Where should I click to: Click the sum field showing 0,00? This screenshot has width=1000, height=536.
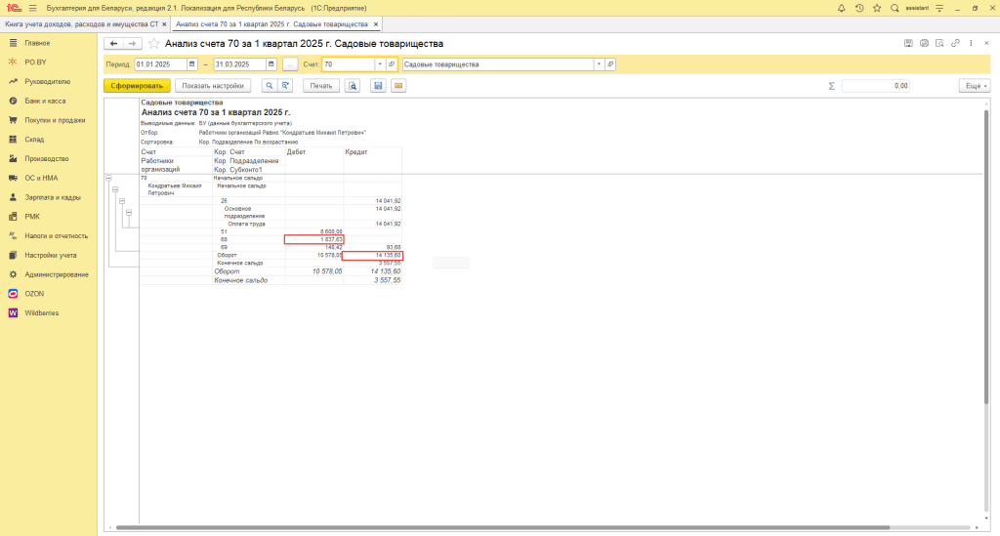876,85
